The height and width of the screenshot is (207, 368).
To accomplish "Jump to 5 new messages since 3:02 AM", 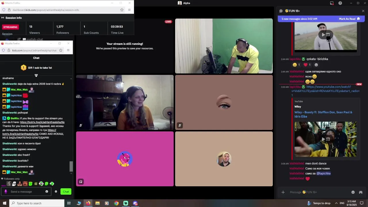I will [x=299, y=19].
